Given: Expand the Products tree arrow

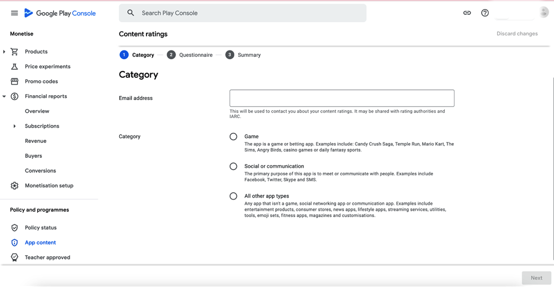Looking at the screenshot, I should (4, 52).
